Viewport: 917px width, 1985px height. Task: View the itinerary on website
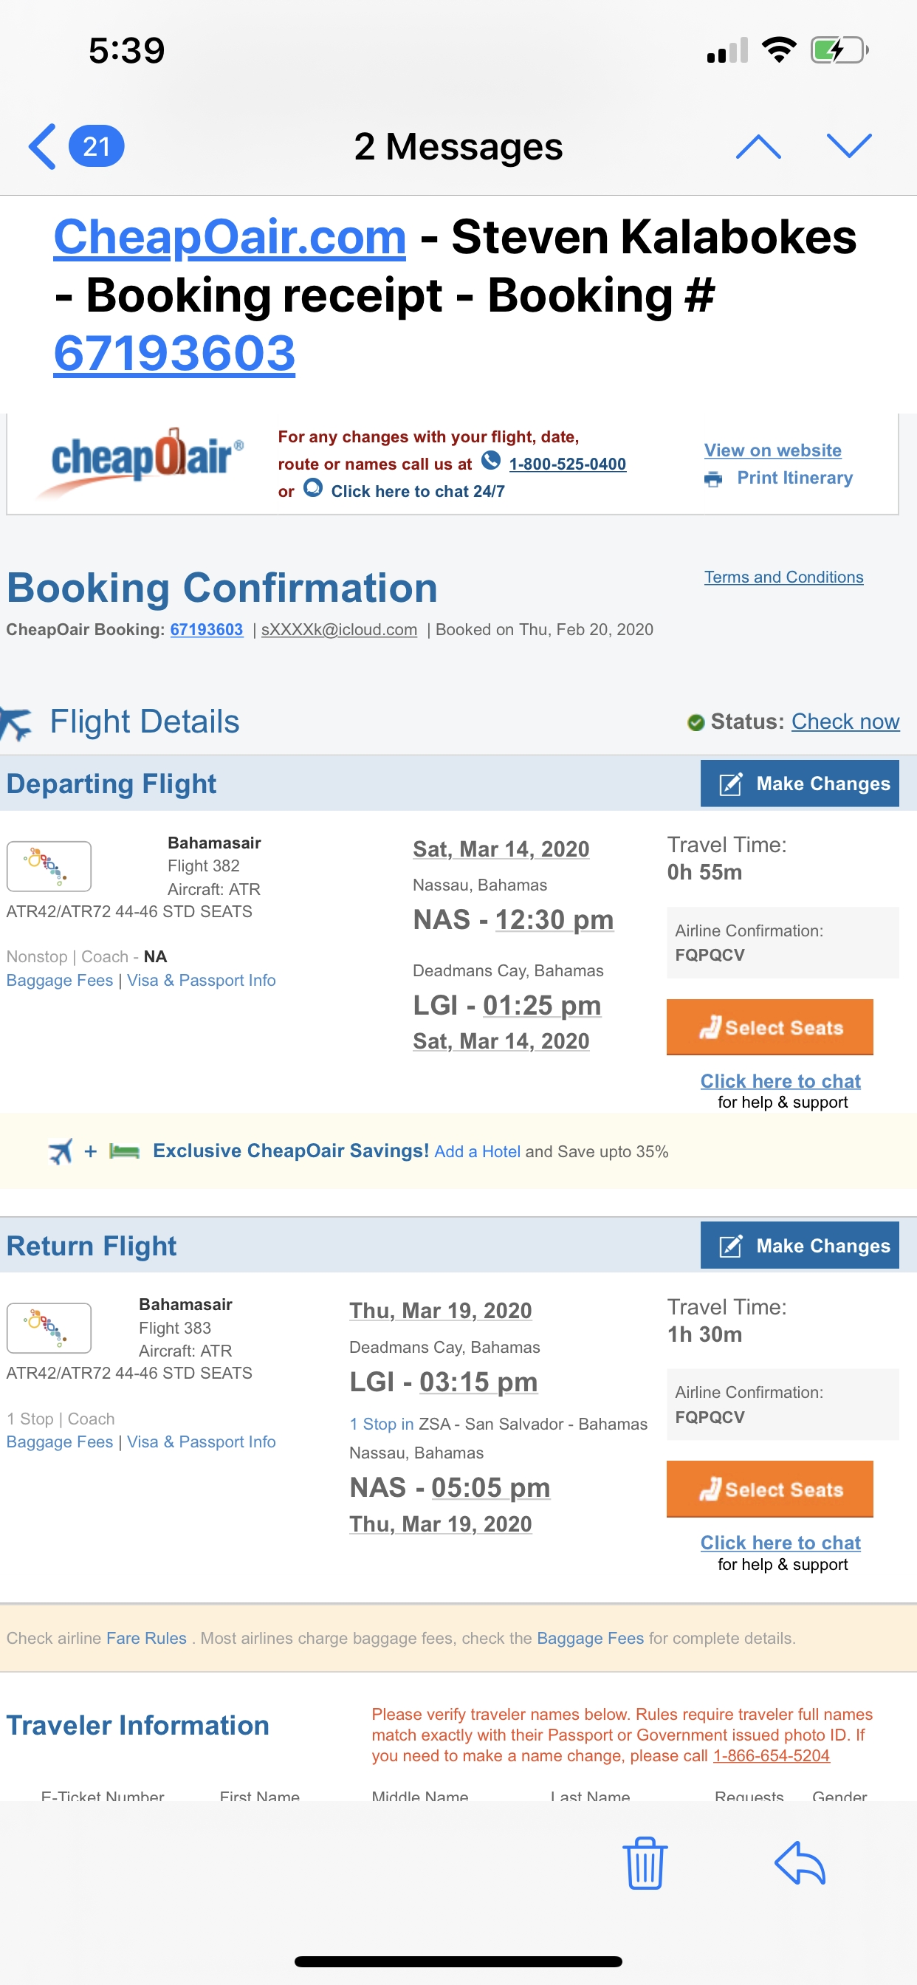[x=772, y=450]
